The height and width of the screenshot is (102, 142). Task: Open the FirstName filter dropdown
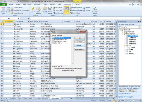click(39, 21)
